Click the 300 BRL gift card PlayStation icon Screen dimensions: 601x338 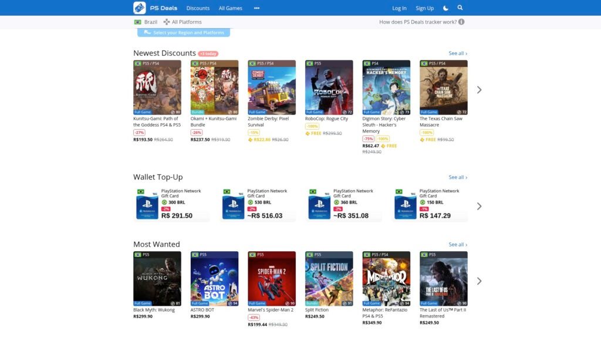[147, 206]
